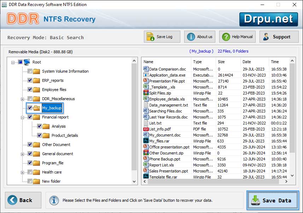The width and height of the screenshot is (303, 213).
Task: Click file list horizontal scrollbar left arrow
Action: pyautogui.click(x=145, y=181)
